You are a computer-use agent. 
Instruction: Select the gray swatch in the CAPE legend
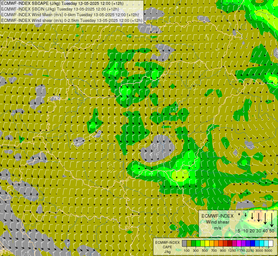tap(184, 243)
